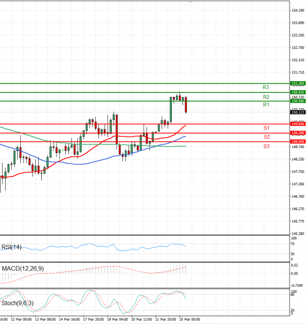Click the 145.280 price axis value

(x=298, y=234)
